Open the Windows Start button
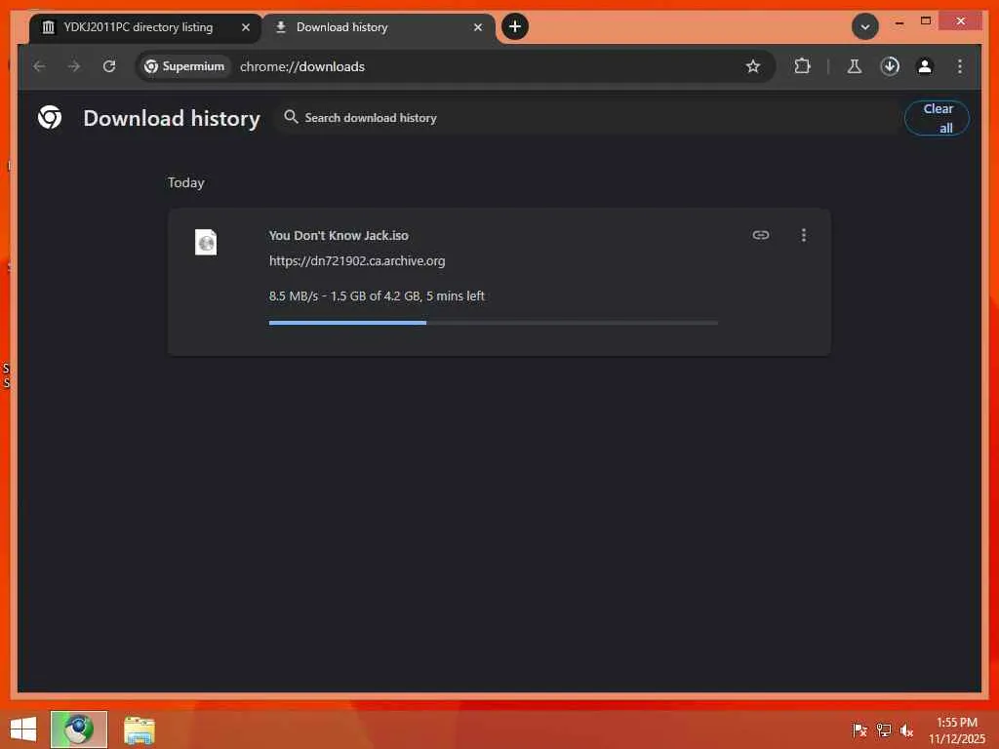This screenshot has height=749, width=999. (23, 729)
